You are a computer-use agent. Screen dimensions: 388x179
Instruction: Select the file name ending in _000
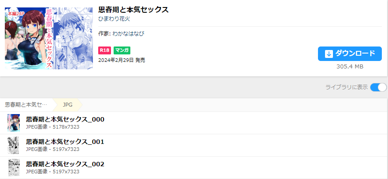tap(65, 119)
